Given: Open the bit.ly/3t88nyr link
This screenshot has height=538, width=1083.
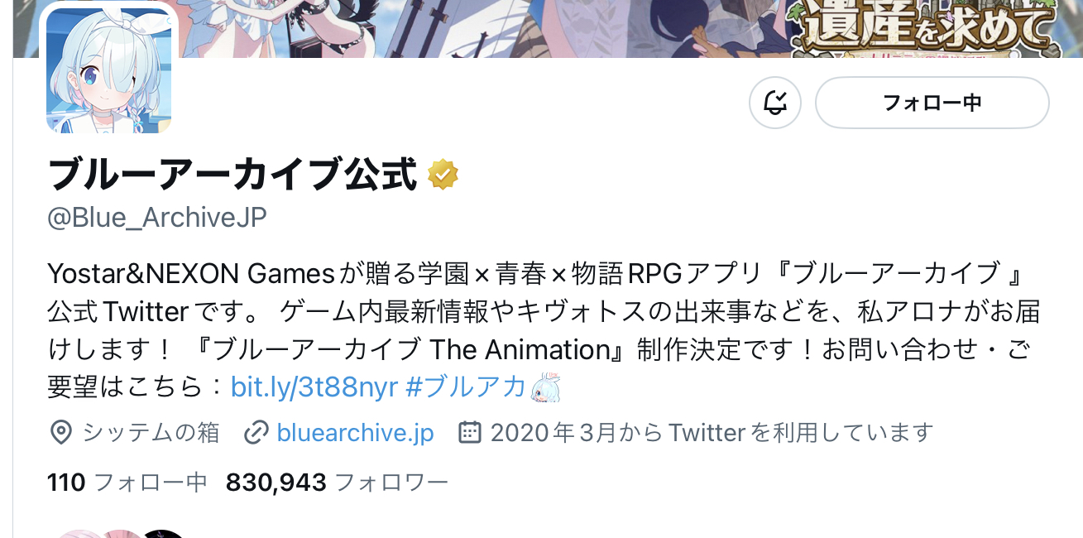Looking at the screenshot, I should [x=314, y=387].
